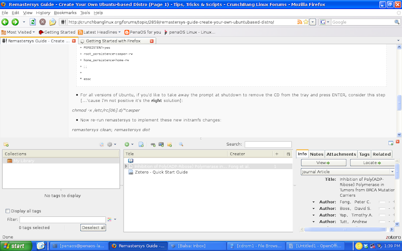Click the Locate button
Image resolution: width=402 pixels, height=251 pixels.
click(x=372, y=163)
